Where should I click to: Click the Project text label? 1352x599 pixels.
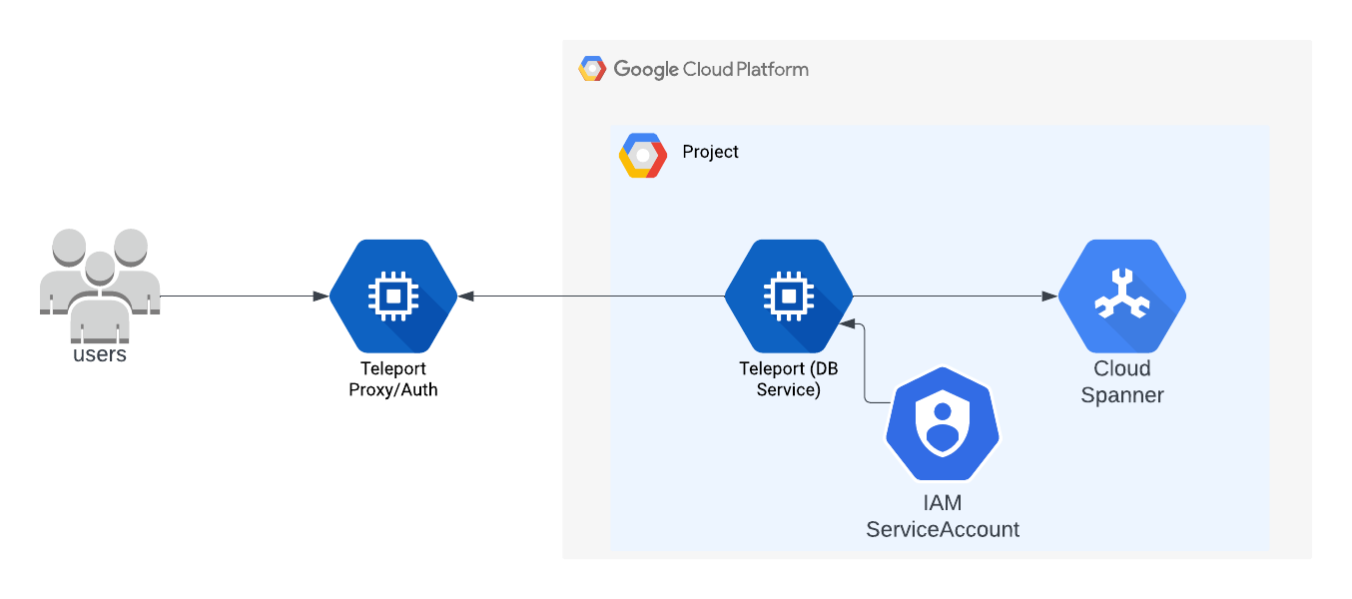[710, 152]
